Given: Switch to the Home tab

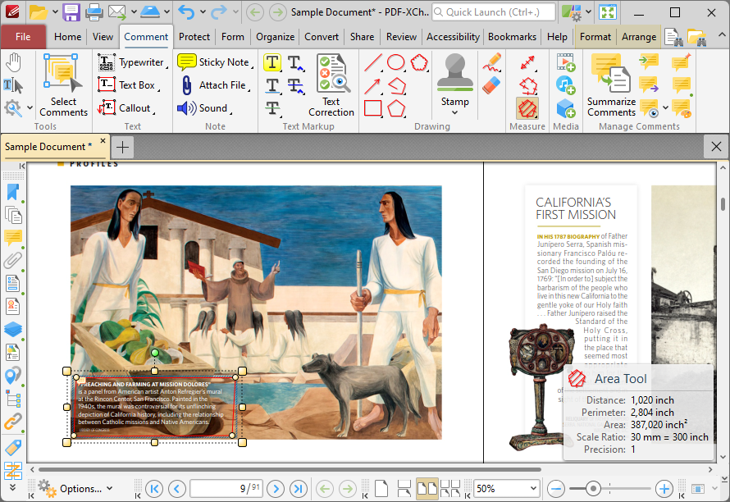Looking at the screenshot, I should pos(67,37).
